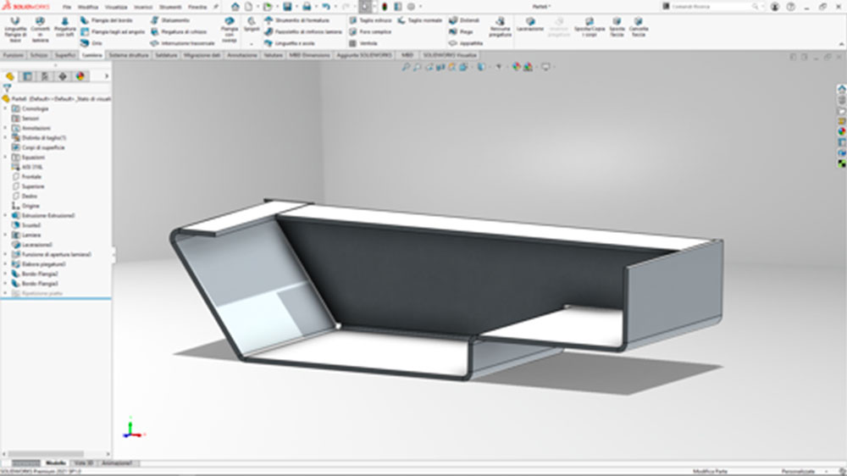This screenshot has height=476, width=847.
Task: Select the Frontale plane in tree
Action: 30,177
